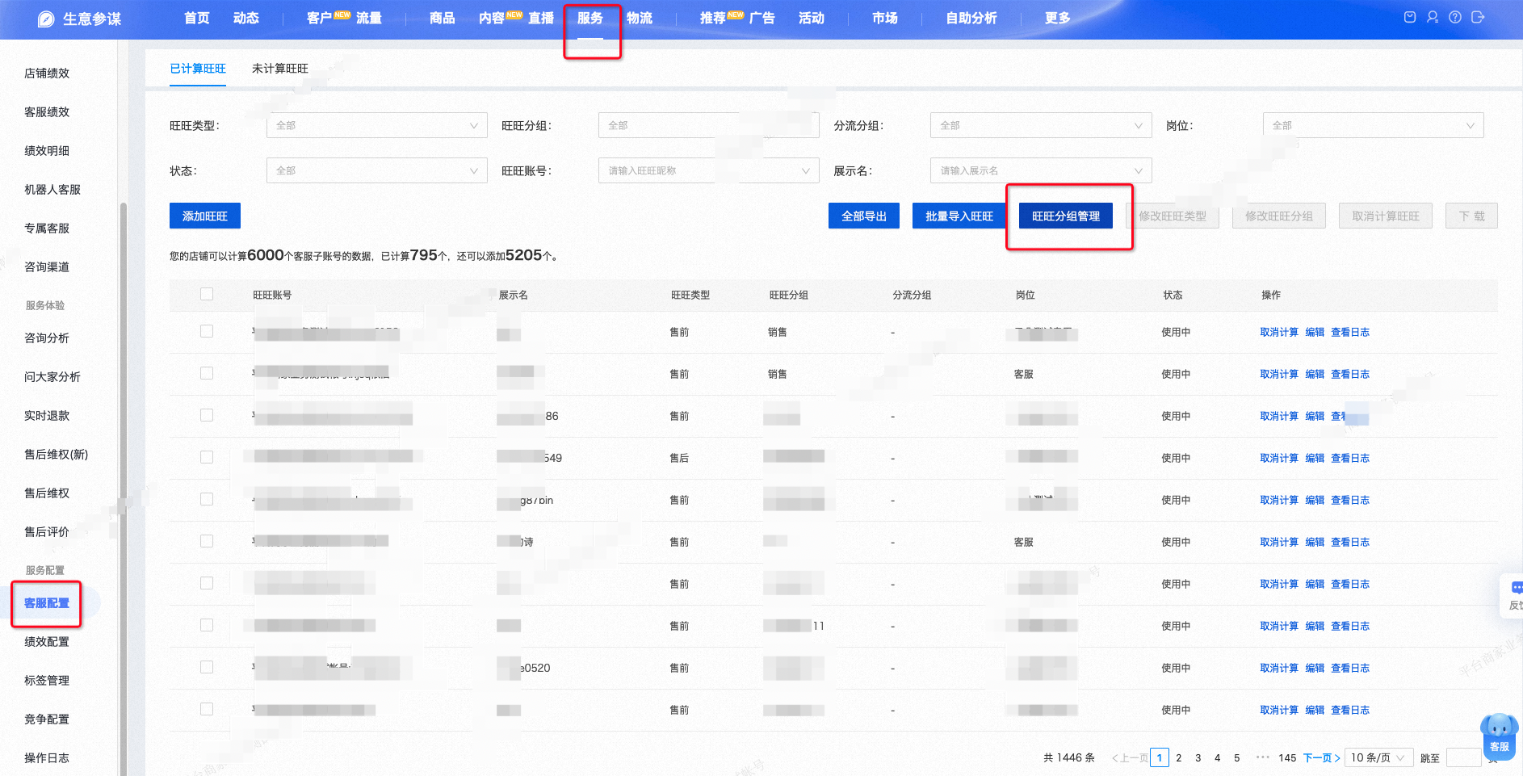Image resolution: width=1523 pixels, height=776 pixels.
Task: Tick checkbox of row with 展示名 ending 诗
Action: (x=207, y=541)
